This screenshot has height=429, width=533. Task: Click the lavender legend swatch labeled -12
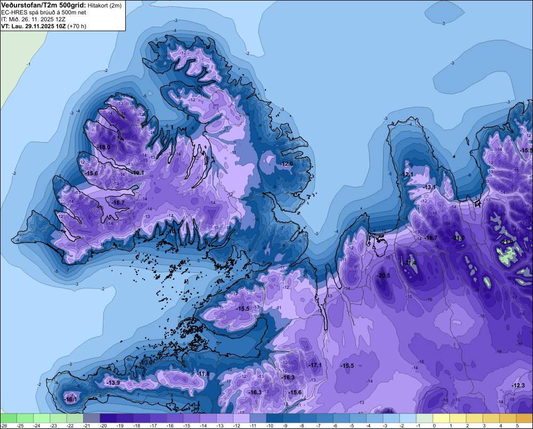coord(241,418)
